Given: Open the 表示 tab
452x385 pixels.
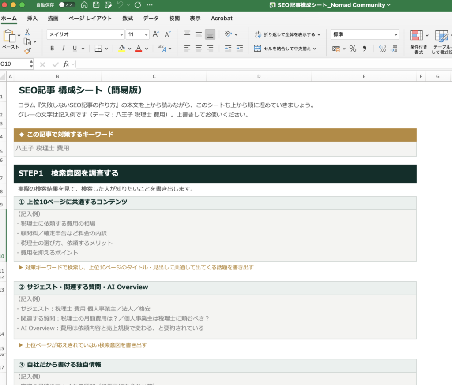Looking at the screenshot, I should click(x=195, y=18).
